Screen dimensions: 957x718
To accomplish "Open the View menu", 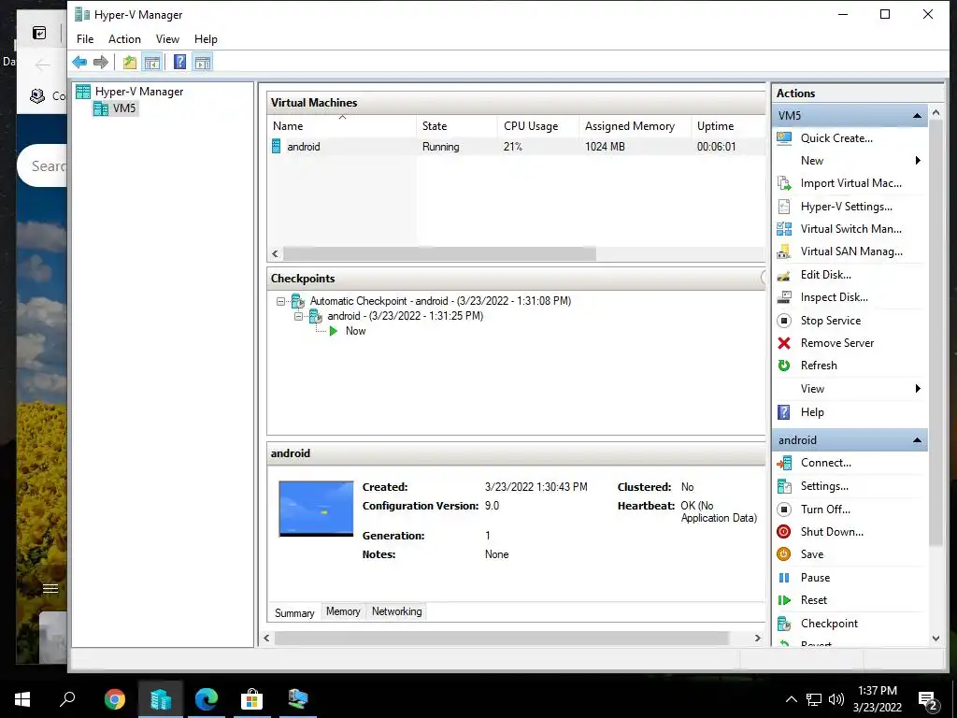I will pos(167,39).
